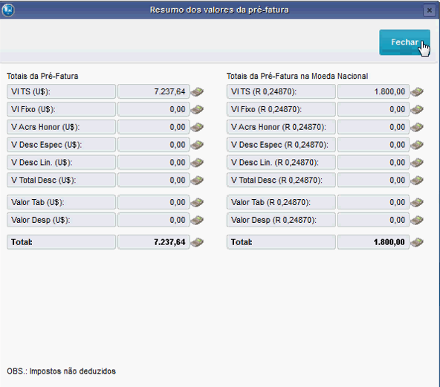
Task: Select the V Desc Lin. (U$) value field
Action: point(154,163)
